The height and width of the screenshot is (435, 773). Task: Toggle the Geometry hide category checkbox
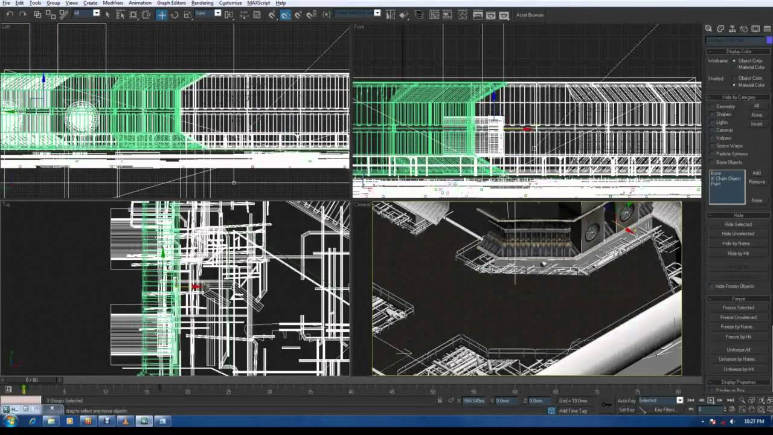[x=712, y=106]
